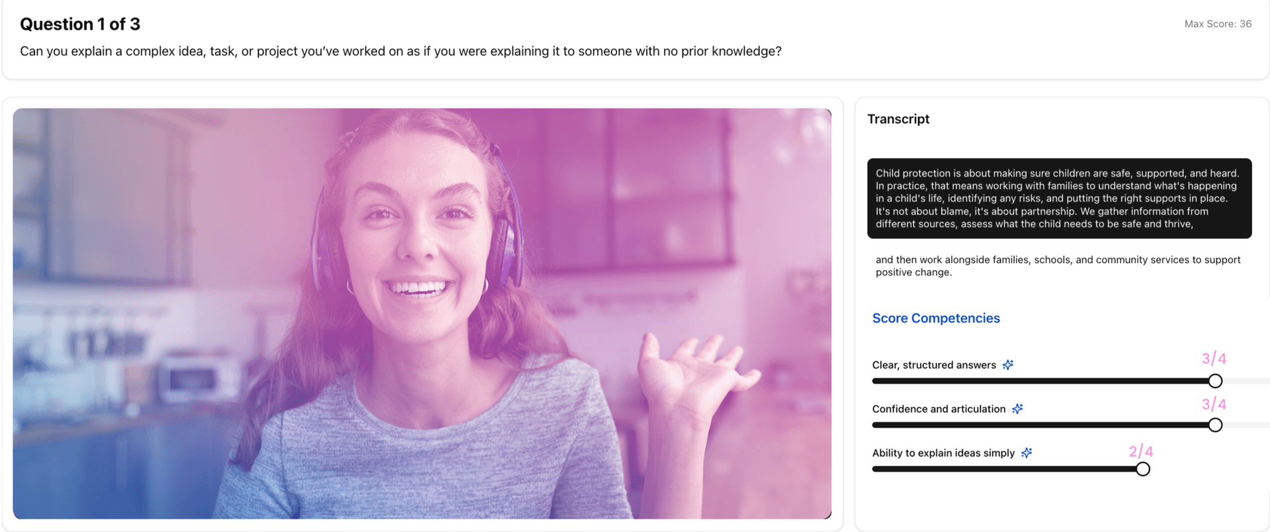Image resolution: width=1270 pixels, height=532 pixels.
Task: Click the "Clear, structured answers" competency label
Action: pos(933,365)
